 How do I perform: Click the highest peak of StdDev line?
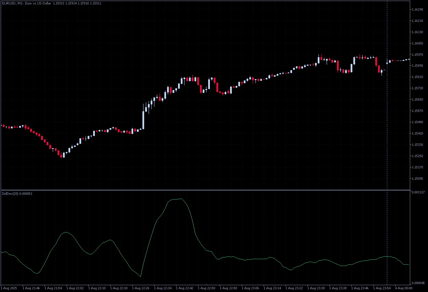click(x=181, y=199)
